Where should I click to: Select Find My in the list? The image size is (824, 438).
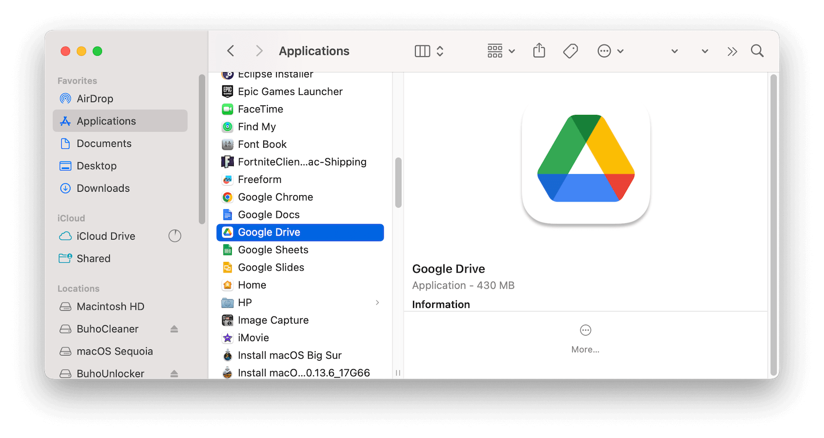[300, 126]
